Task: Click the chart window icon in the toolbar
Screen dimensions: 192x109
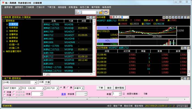Action: click(106, 12)
